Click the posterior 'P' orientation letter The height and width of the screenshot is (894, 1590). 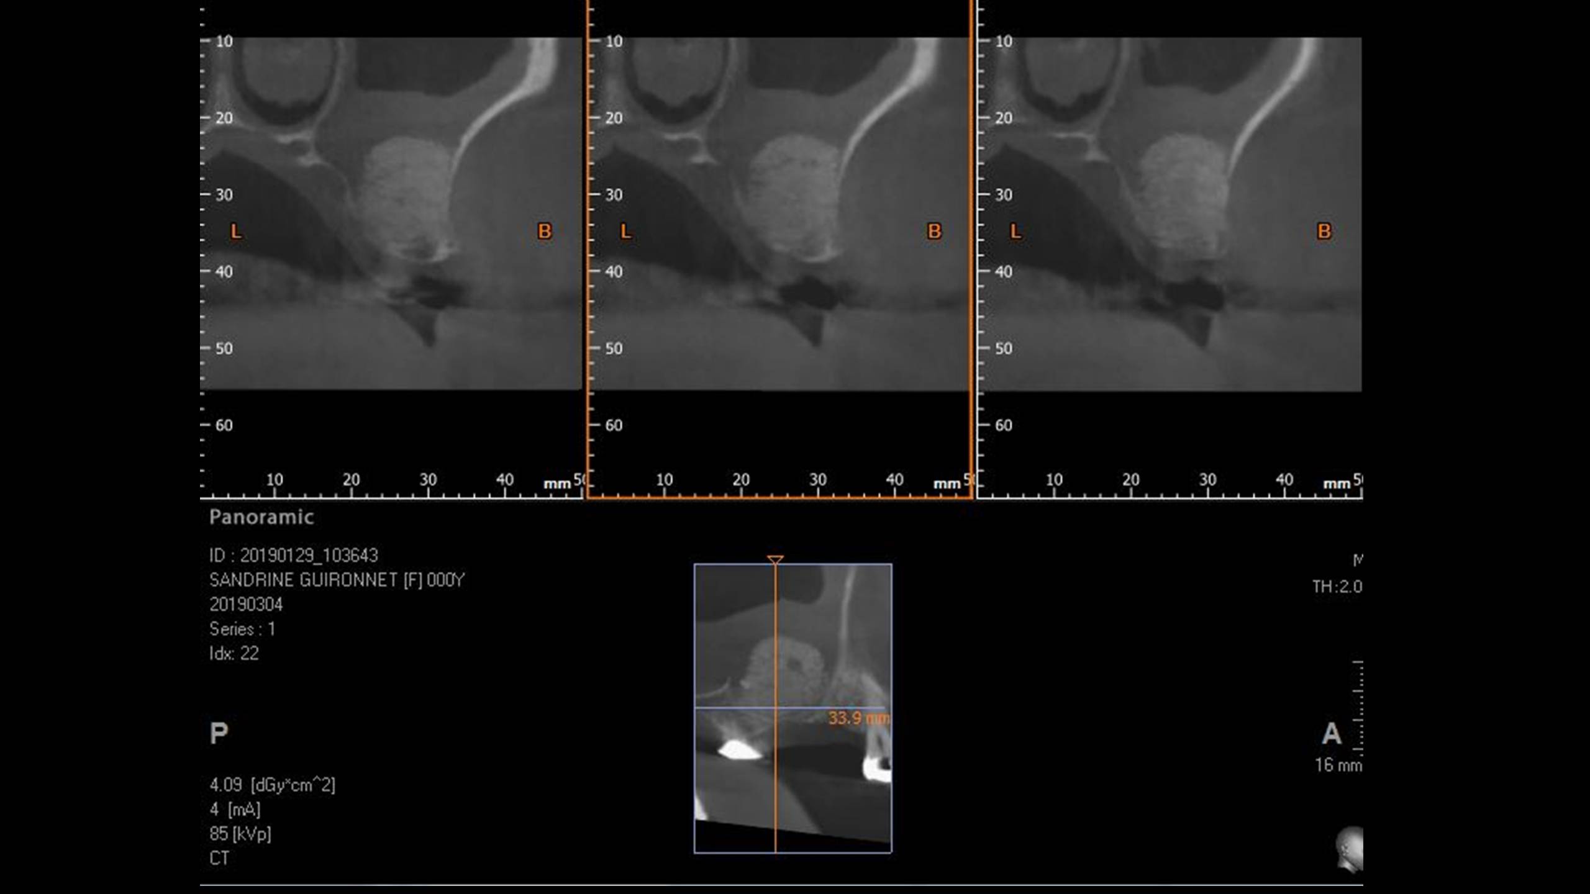[219, 733]
